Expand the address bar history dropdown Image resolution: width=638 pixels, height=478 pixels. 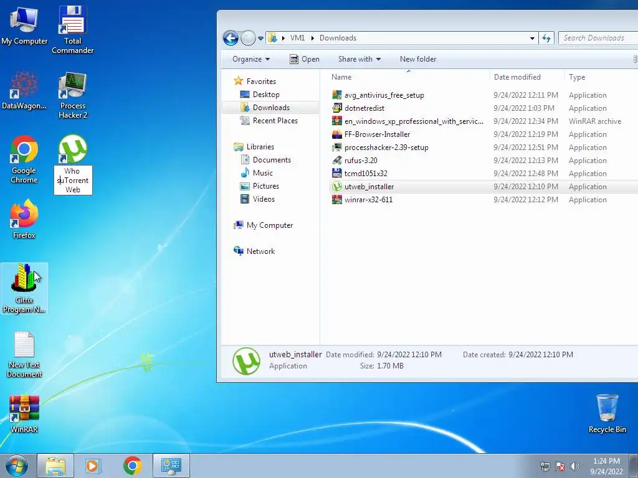[532, 38]
